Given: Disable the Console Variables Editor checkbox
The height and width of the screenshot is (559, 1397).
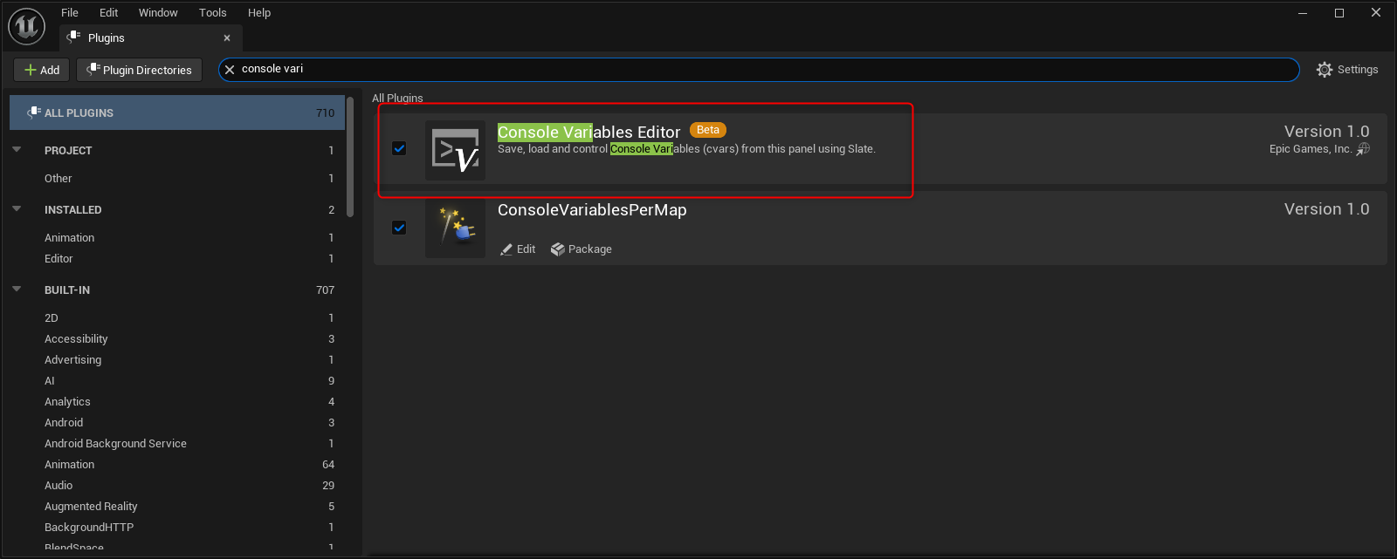Looking at the screenshot, I should (x=399, y=148).
